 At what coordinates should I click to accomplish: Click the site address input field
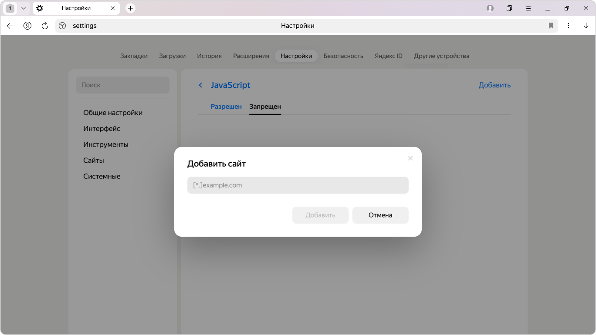[x=298, y=185]
